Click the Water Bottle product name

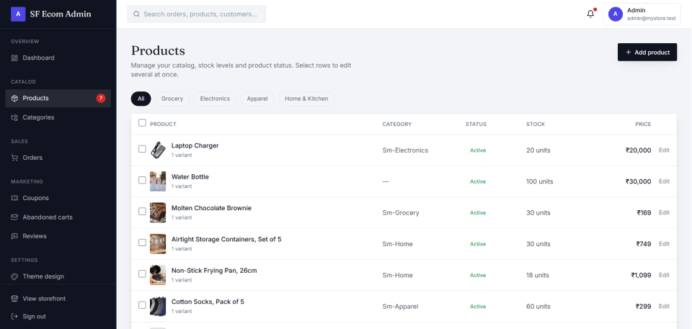(x=190, y=177)
